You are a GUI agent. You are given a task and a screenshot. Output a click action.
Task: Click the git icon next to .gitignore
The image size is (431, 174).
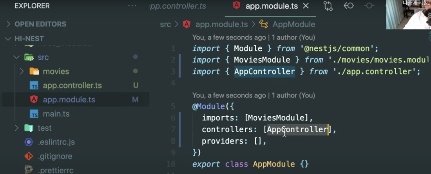click(x=29, y=156)
